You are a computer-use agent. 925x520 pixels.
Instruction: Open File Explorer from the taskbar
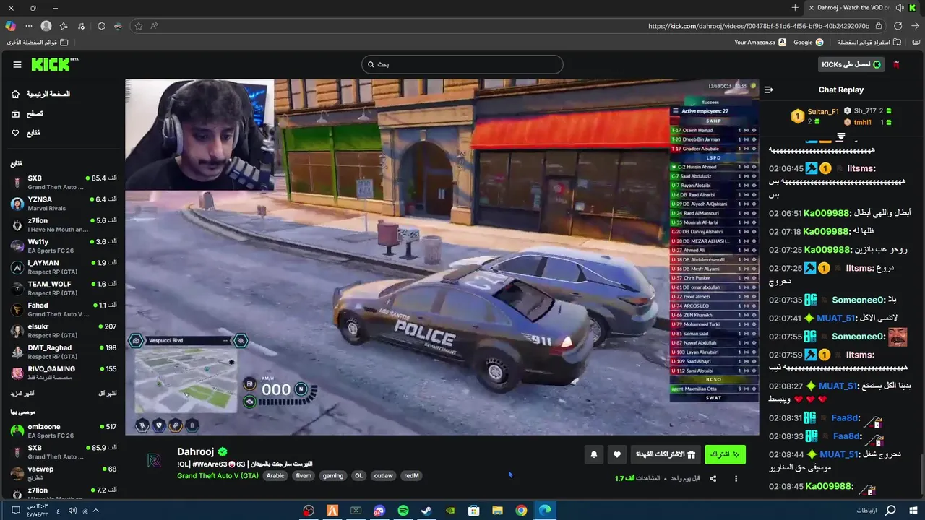tap(497, 511)
